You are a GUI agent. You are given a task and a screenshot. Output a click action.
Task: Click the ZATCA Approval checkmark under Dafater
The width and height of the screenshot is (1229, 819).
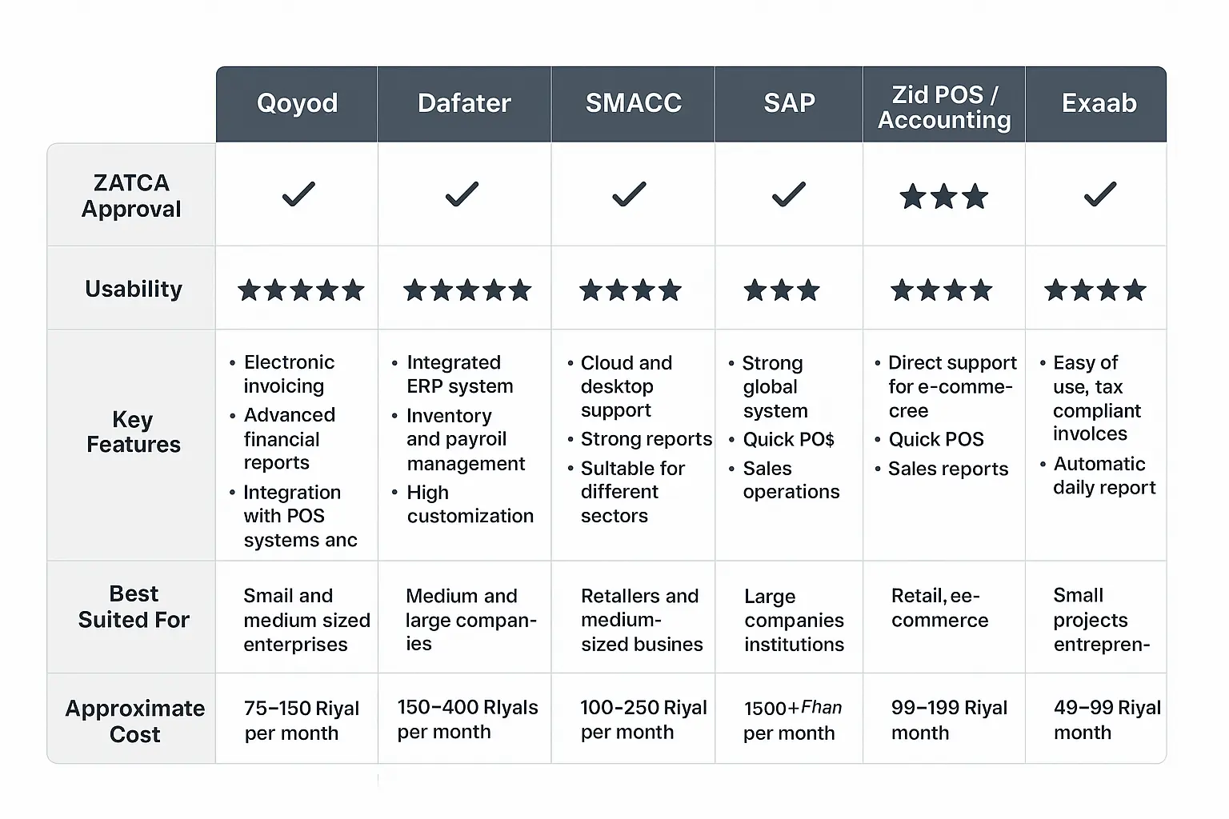(462, 194)
